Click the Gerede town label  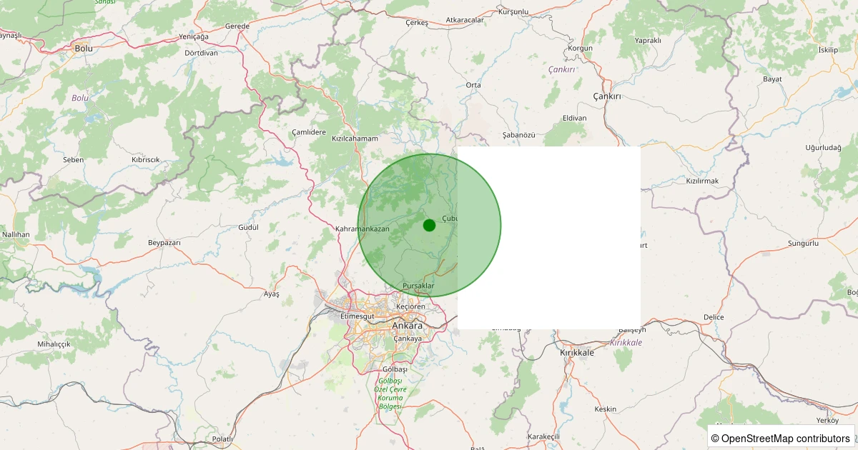click(x=237, y=26)
